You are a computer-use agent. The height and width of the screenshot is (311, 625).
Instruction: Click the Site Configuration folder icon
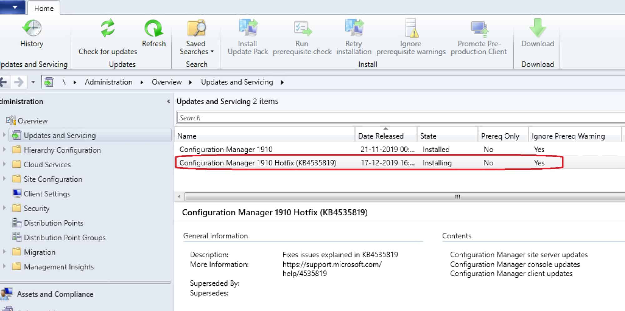16,179
